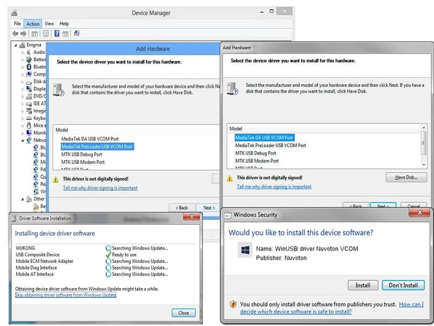This screenshot has width=434, height=326.
Task: Click warning triangle in left Add Hardware dialog
Action: click(x=56, y=180)
